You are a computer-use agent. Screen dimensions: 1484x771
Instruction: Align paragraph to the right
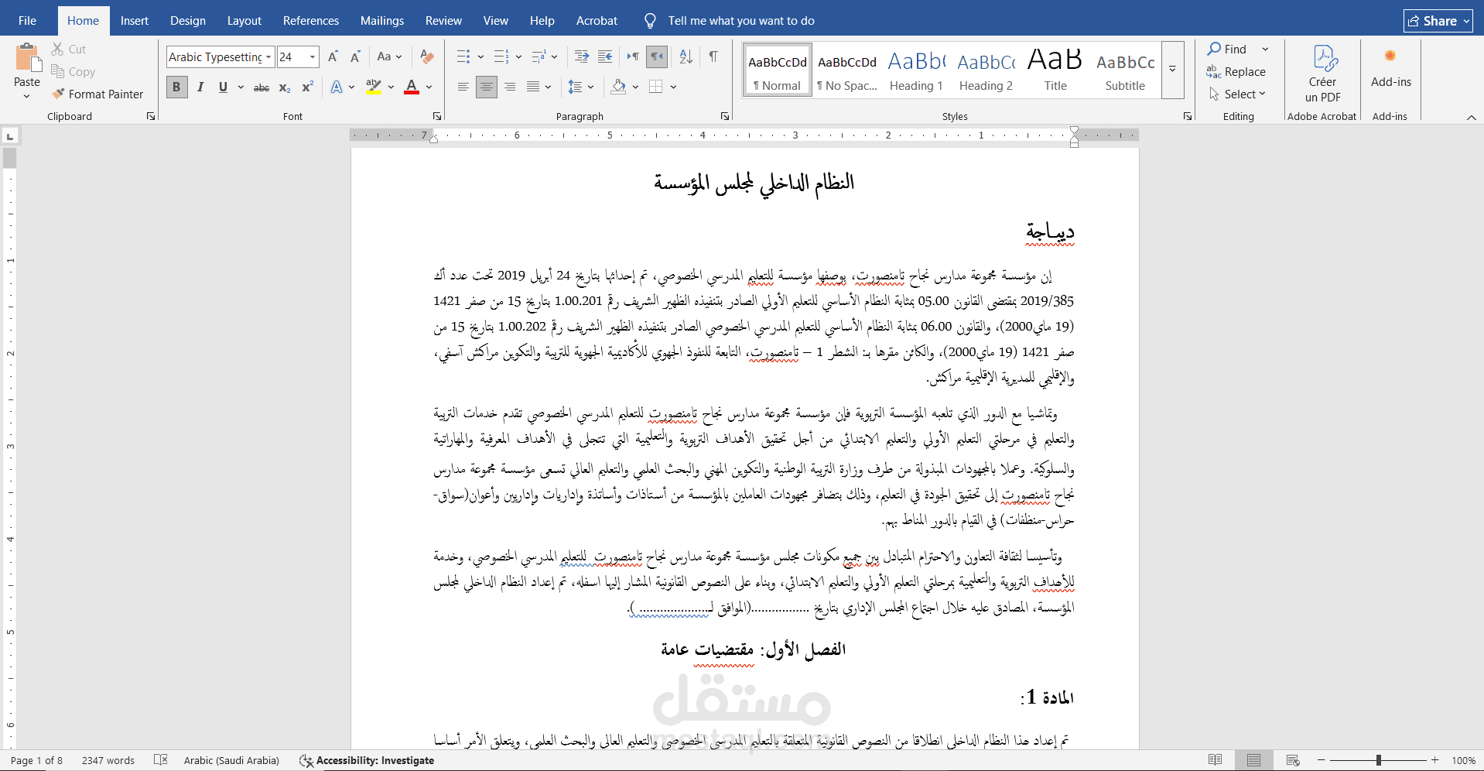(509, 87)
